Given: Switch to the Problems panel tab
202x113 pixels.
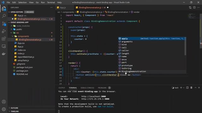Looking at the screenshot, I should tap(102, 88).
